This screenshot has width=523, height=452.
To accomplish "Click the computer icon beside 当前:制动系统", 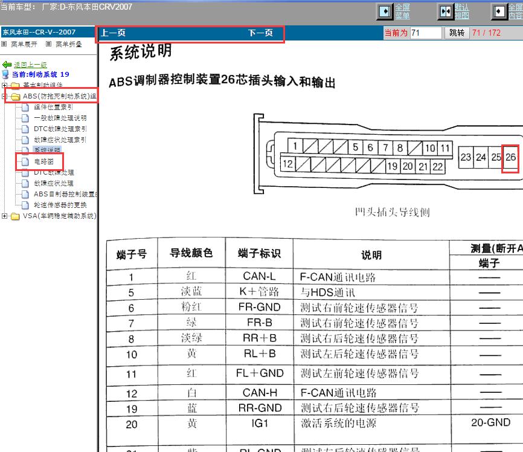I will pos(5,74).
